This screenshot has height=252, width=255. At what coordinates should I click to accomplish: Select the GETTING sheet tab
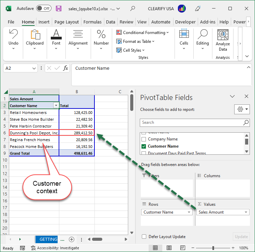(46, 239)
